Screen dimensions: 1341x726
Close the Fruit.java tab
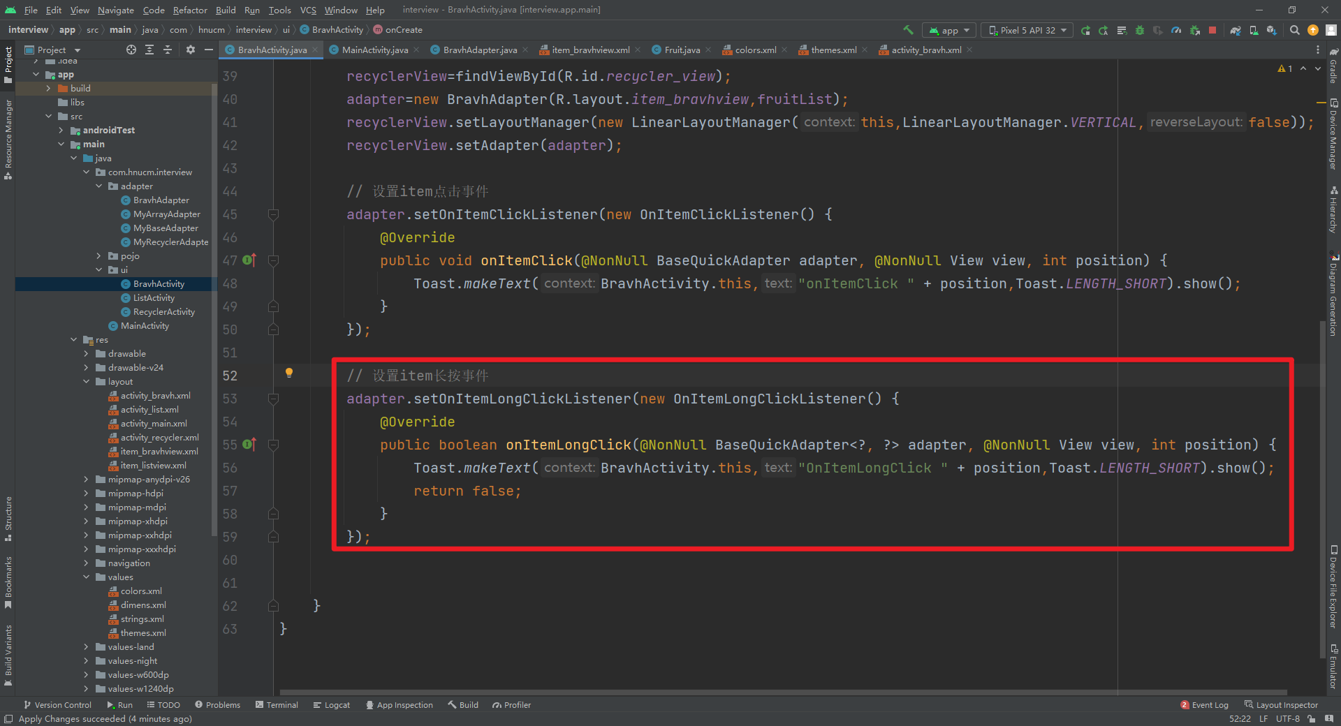click(708, 50)
